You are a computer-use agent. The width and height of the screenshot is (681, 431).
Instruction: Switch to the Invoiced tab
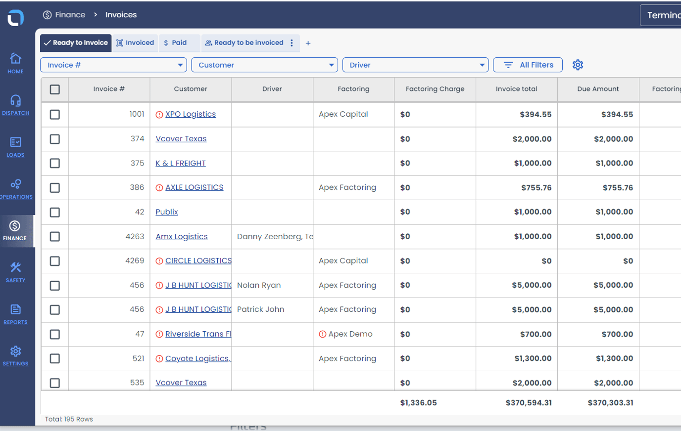[135, 43]
